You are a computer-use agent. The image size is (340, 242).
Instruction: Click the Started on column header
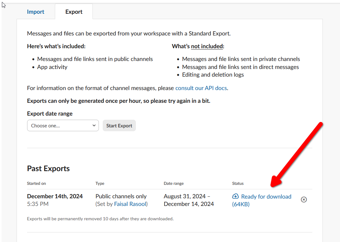click(x=36, y=183)
